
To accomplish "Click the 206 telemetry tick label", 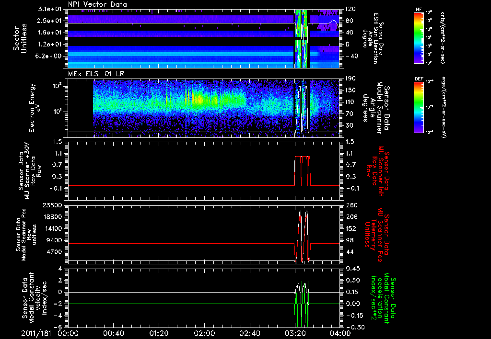I will coord(351,217).
